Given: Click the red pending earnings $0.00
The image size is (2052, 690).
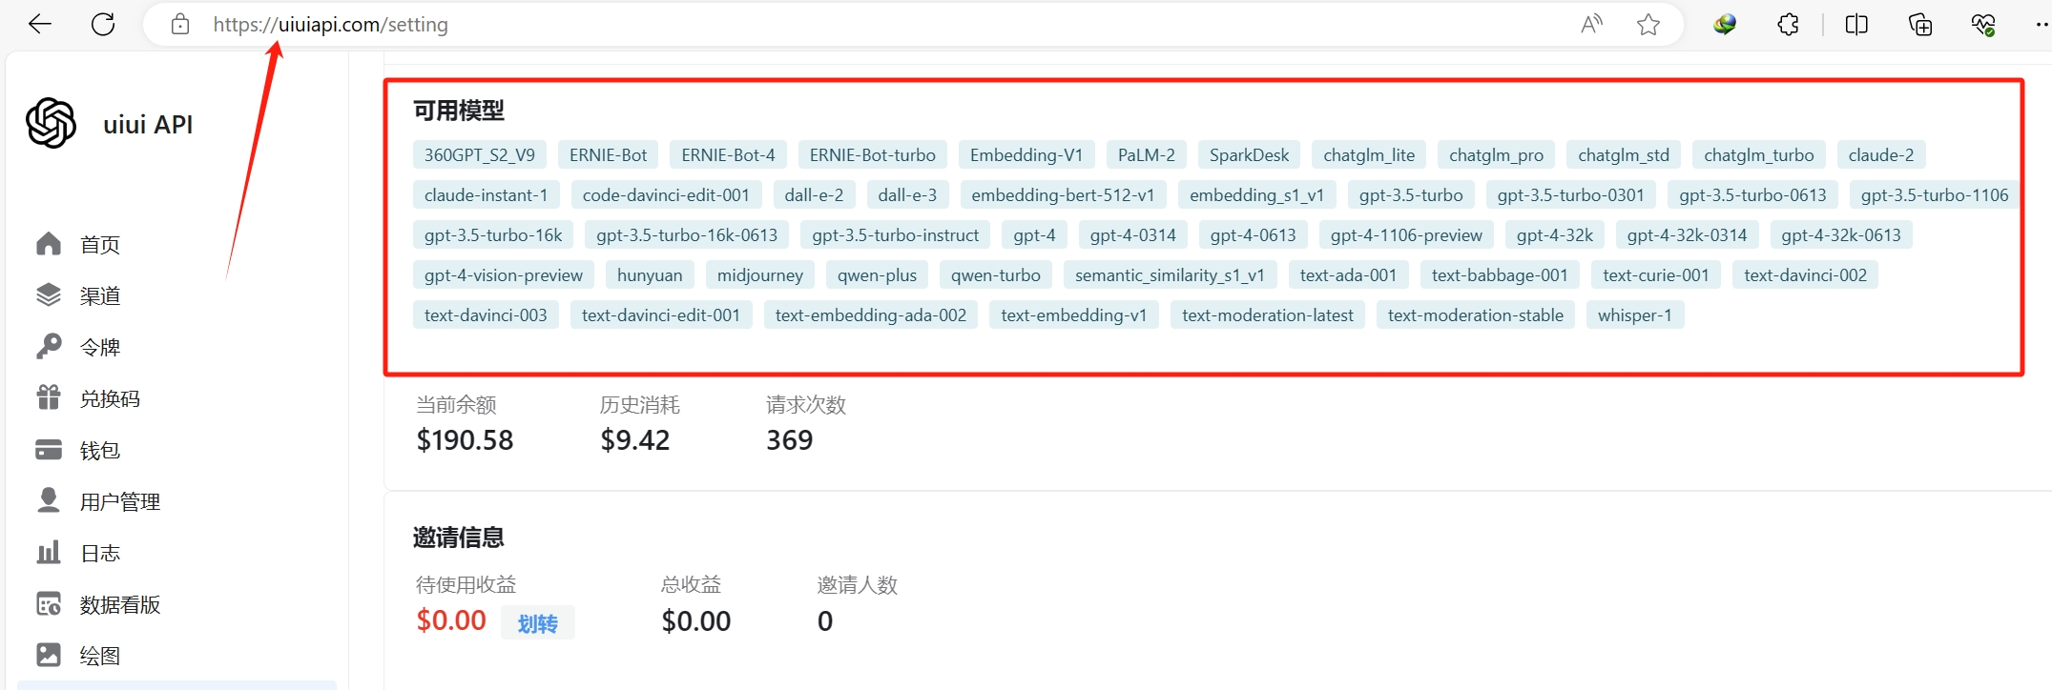Looking at the screenshot, I should point(451,621).
